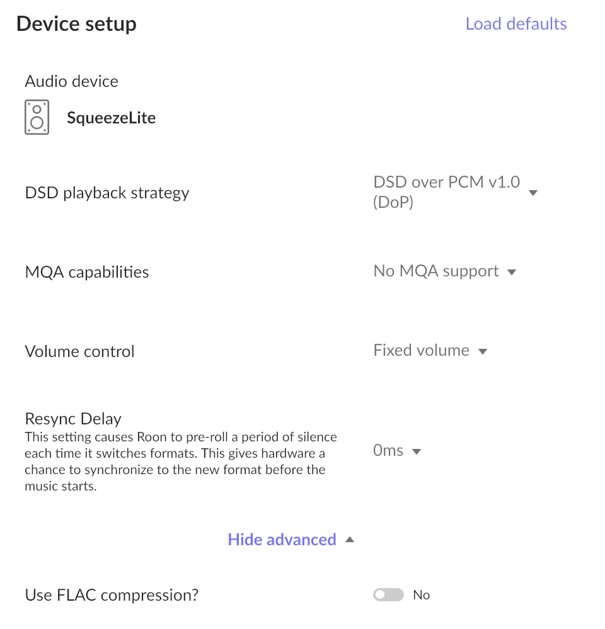Collapse settings with Hide advanced

tap(282, 540)
